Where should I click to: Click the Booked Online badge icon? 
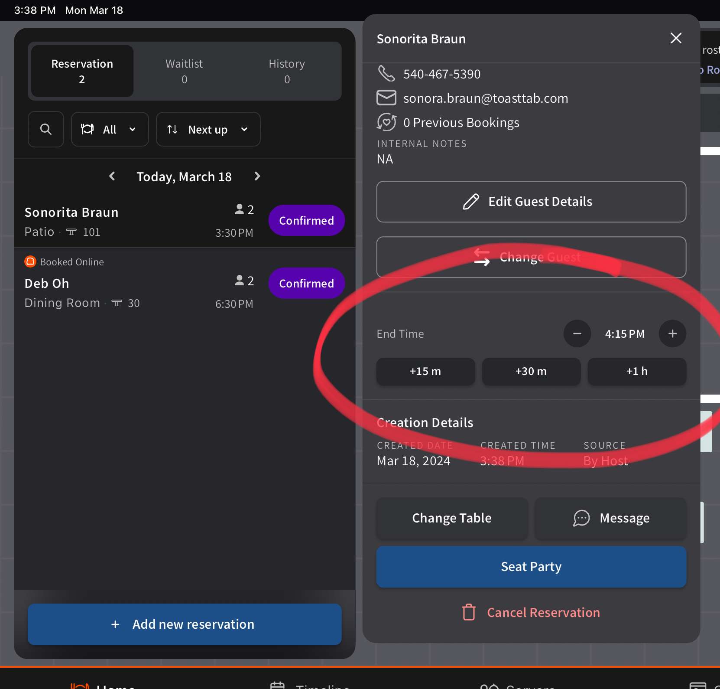pyautogui.click(x=30, y=261)
